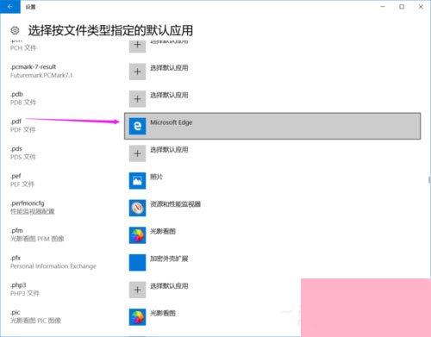Click 光影看图 label for .pic

[x=163, y=314]
